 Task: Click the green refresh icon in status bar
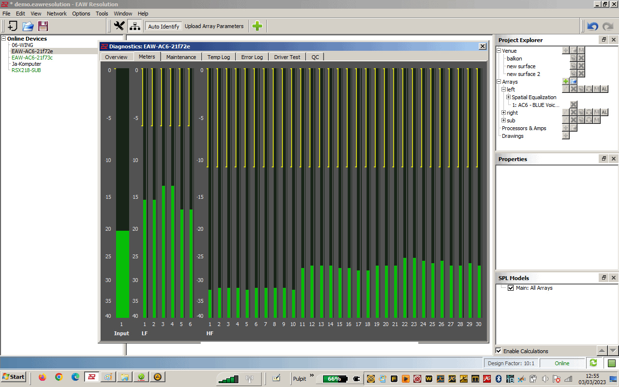point(593,363)
